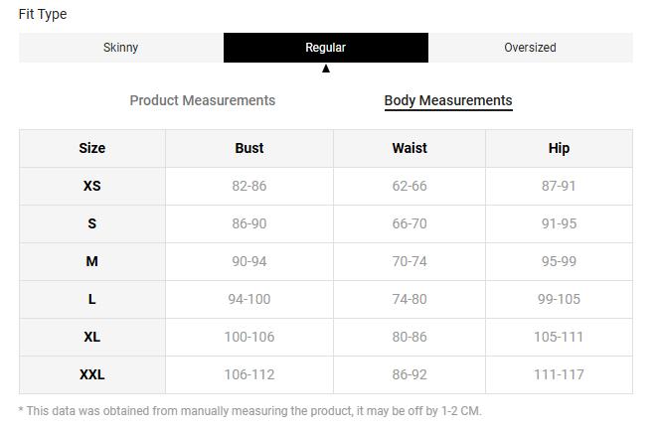The width and height of the screenshot is (657, 432).
Task: Click the XXL hip value 111-117
Action: (559, 374)
